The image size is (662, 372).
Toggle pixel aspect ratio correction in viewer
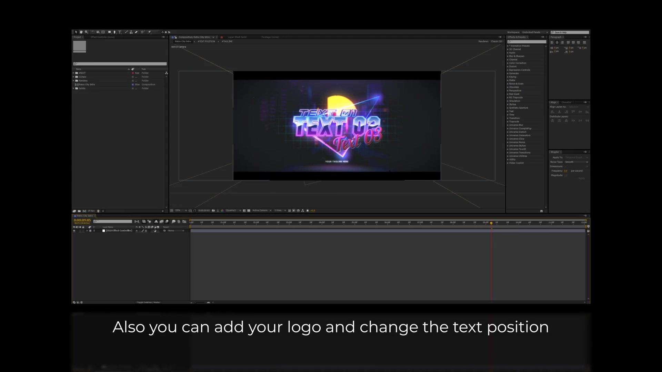point(289,210)
